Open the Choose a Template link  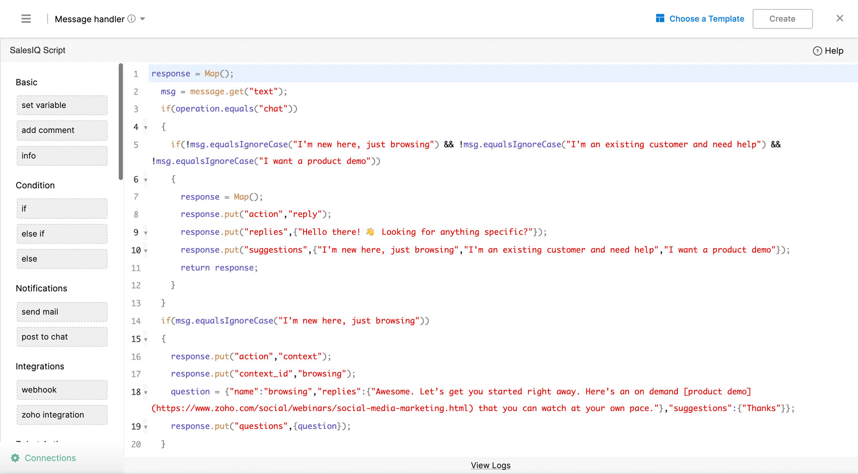coord(706,19)
